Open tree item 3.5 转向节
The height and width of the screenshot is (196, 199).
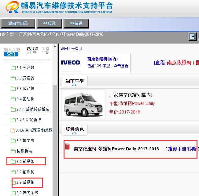click(x=25, y=141)
